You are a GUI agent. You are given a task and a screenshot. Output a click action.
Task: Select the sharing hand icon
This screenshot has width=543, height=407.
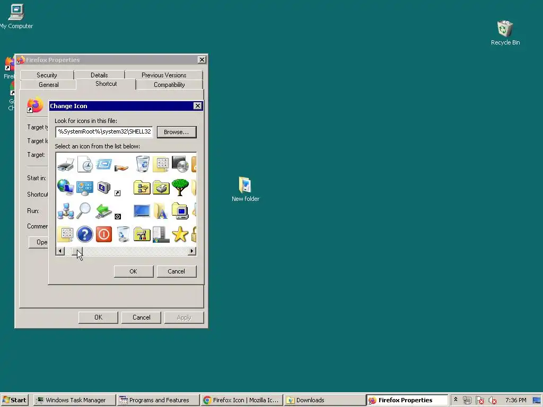pyautogui.click(x=121, y=167)
